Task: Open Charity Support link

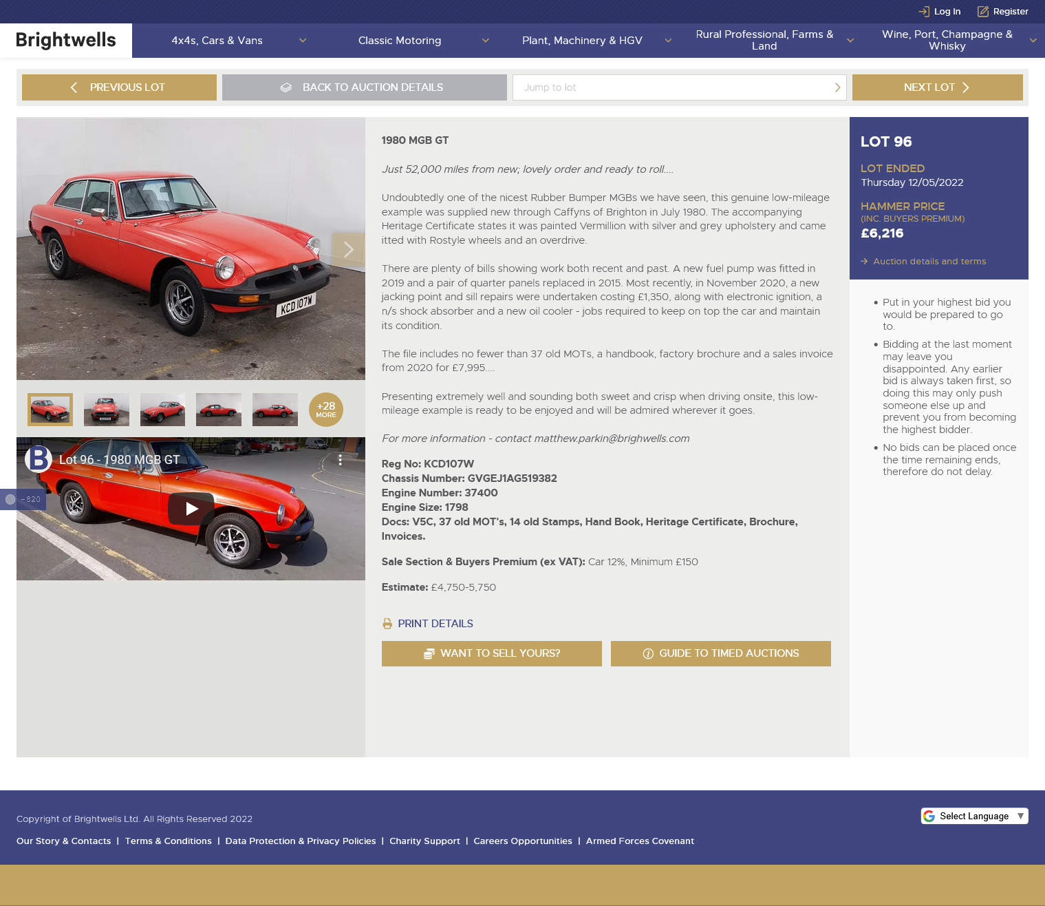Action: 424,841
